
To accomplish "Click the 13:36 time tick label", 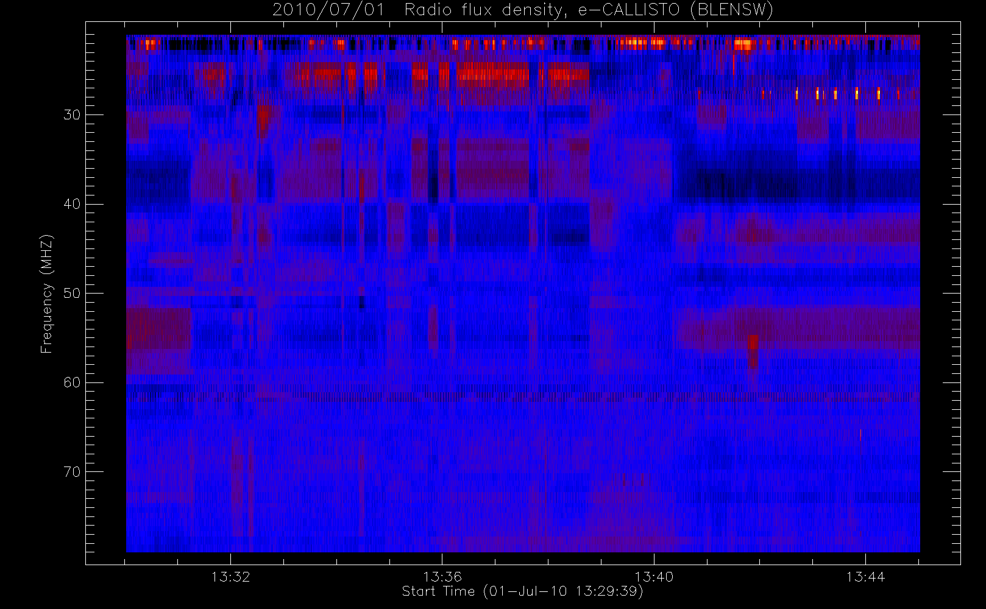I will tap(442, 577).
